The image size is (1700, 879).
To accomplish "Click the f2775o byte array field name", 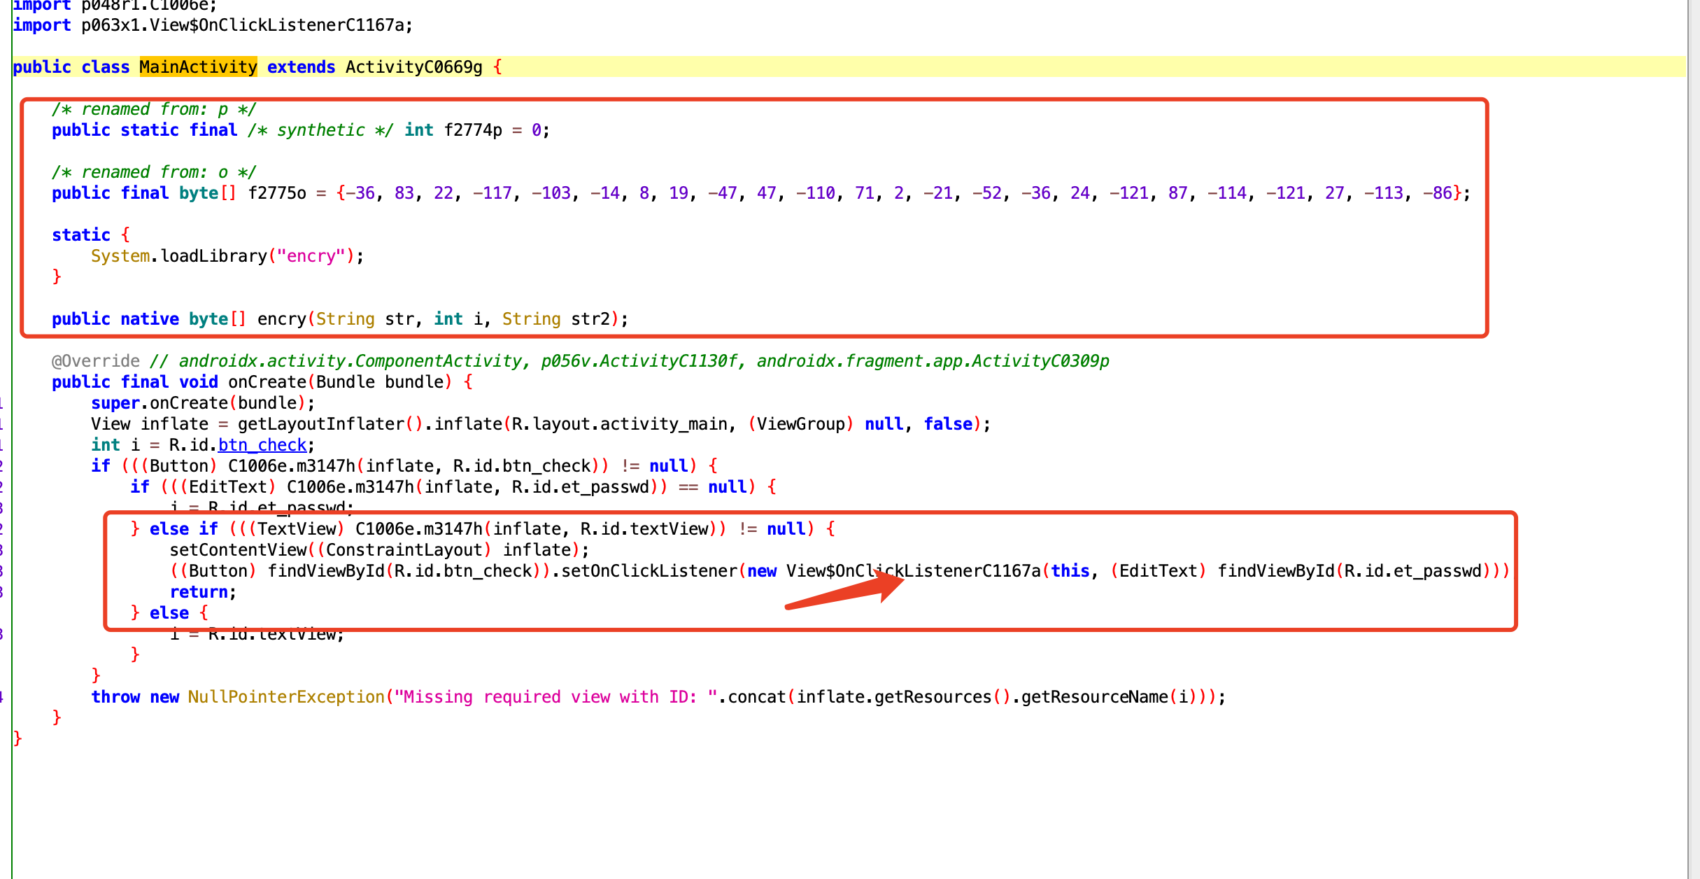I will coord(277,193).
